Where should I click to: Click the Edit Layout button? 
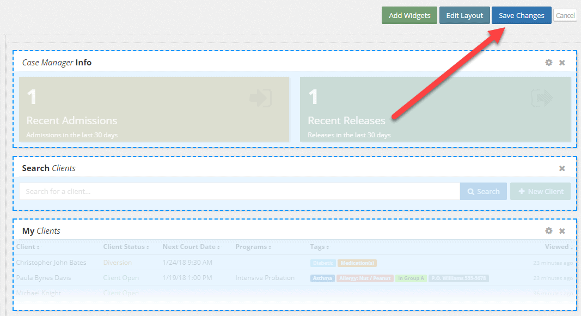[x=464, y=16]
